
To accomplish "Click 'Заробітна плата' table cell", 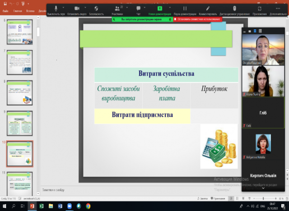I will (x=167, y=96).
